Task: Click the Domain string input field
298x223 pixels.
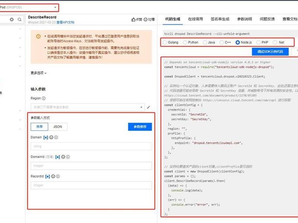Action: click(91, 146)
